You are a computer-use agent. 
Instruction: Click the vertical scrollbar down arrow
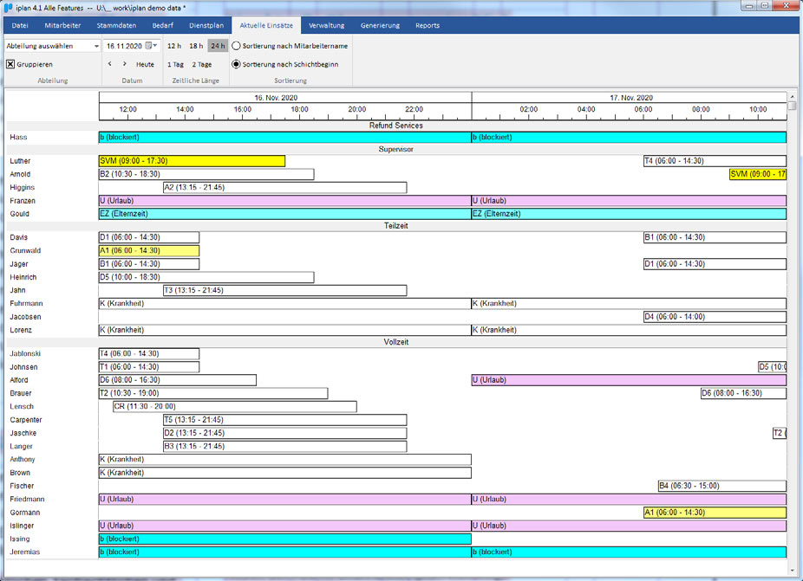point(793,569)
